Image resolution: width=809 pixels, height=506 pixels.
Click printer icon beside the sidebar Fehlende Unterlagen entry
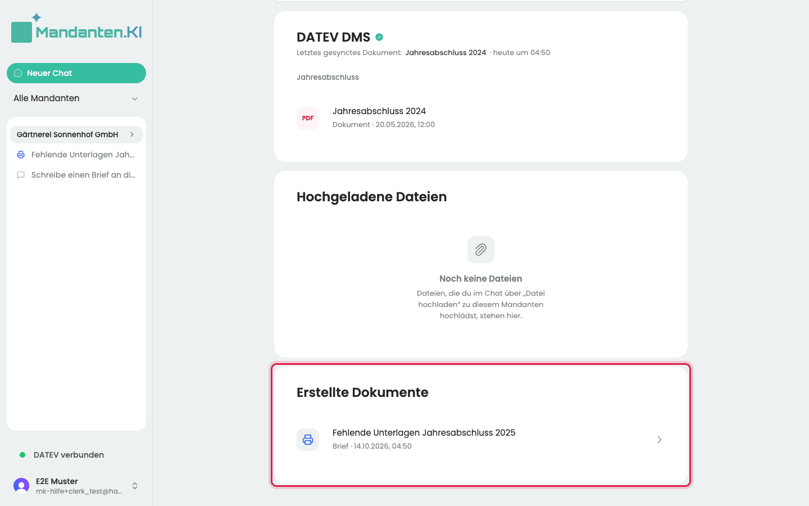pyautogui.click(x=21, y=155)
